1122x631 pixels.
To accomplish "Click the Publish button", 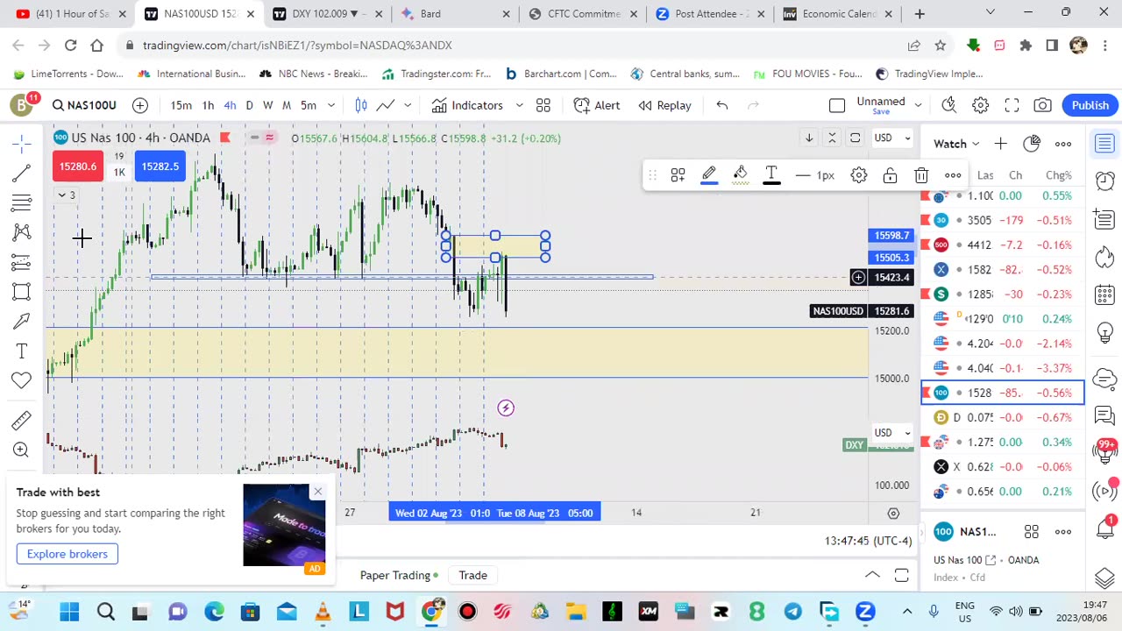I will [1090, 105].
